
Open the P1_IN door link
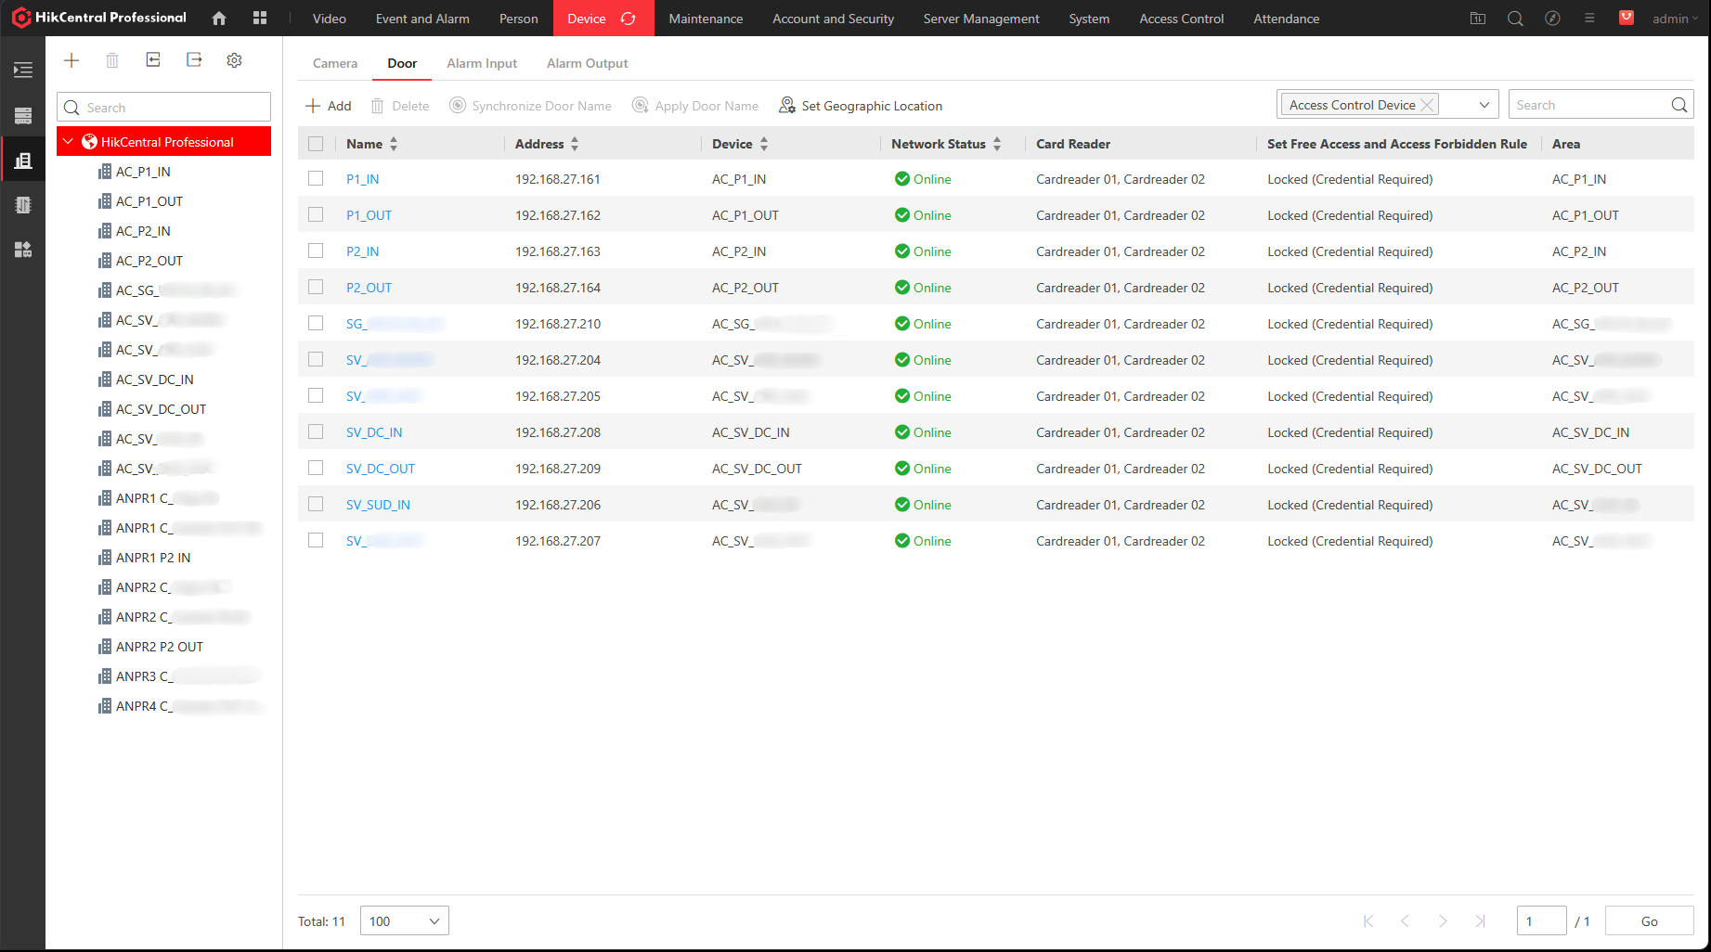pos(363,179)
